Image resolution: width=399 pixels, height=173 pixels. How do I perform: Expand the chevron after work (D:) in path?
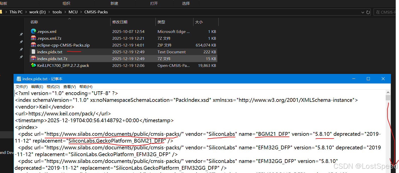pos(49,12)
